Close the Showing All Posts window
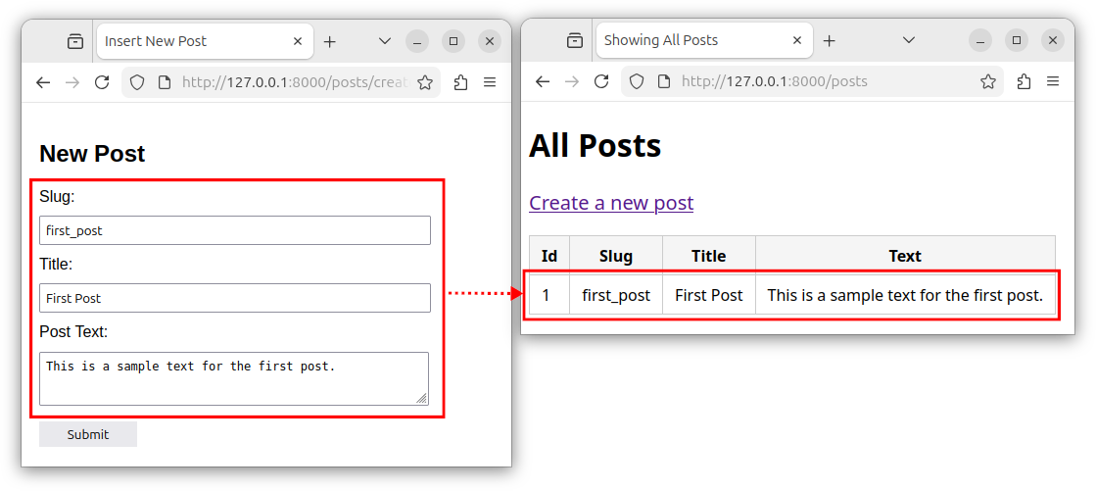1096x491 pixels. coord(1053,40)
